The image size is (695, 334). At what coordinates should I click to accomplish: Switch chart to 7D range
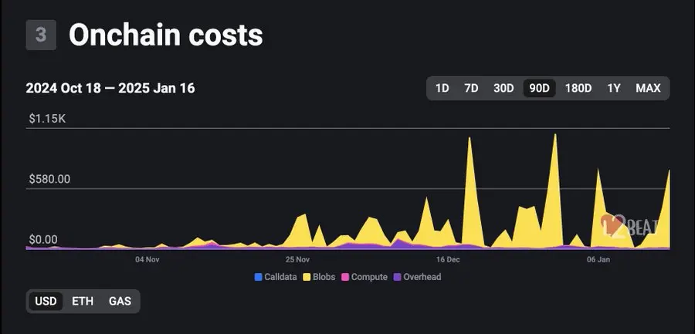pyautogui.click(x=471, y=88)
